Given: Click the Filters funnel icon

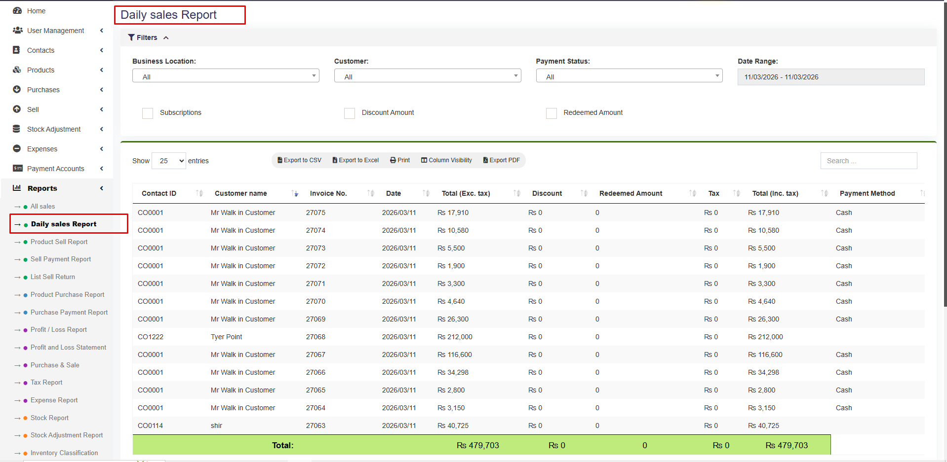Looking at the screenshot, I should [131, 37].
